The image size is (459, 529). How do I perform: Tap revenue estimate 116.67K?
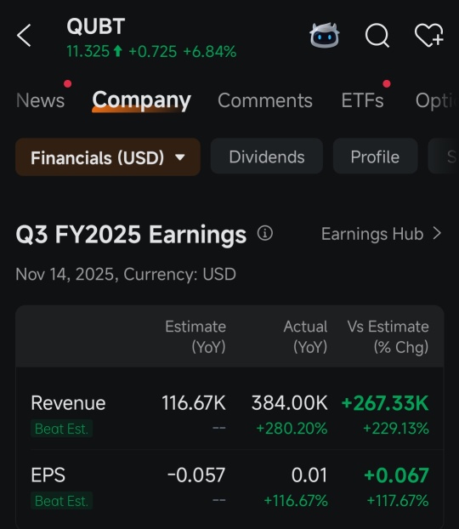click(194, 403)
